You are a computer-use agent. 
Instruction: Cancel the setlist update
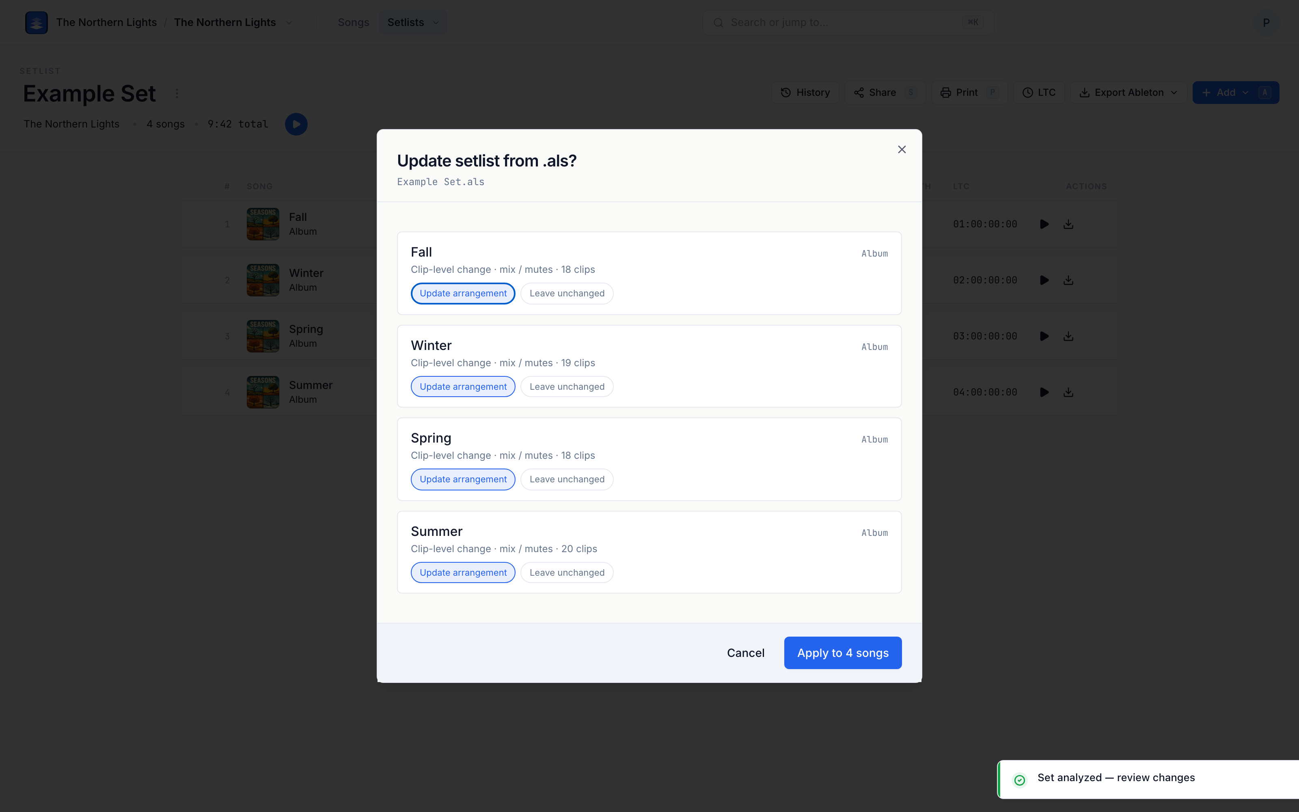coord(746,652)
